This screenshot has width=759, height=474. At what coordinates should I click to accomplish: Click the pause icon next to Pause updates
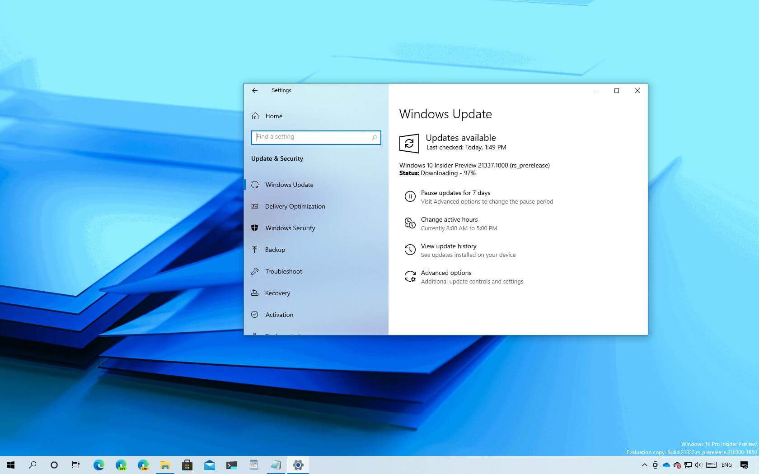tap(410, 196)
